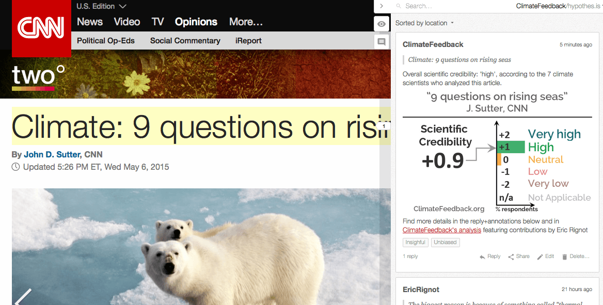Click the article update date text

(96, 167)
